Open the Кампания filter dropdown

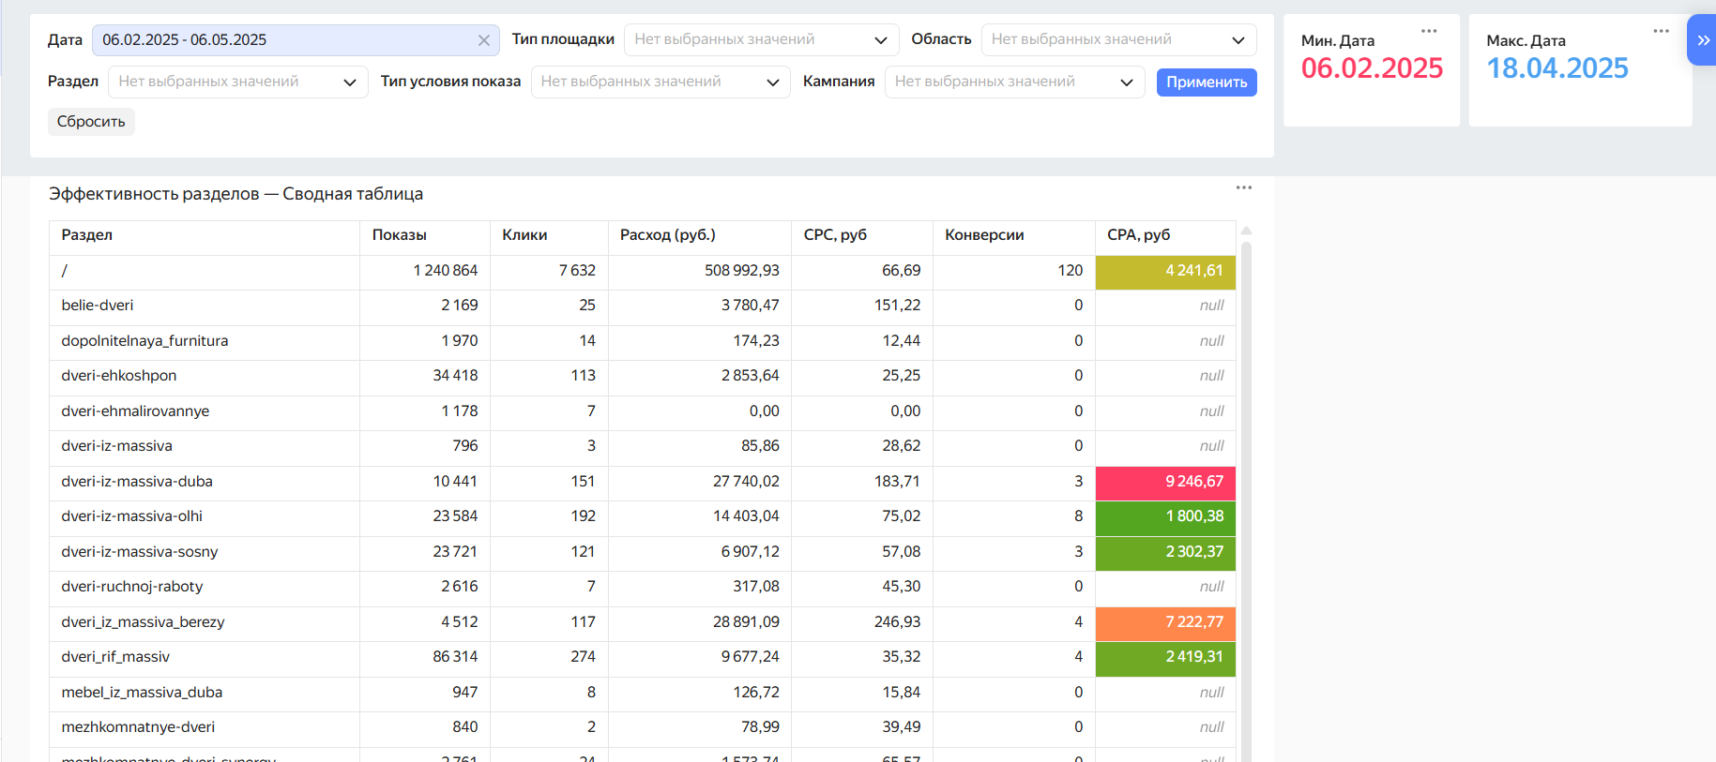[x=1013, y=82]
